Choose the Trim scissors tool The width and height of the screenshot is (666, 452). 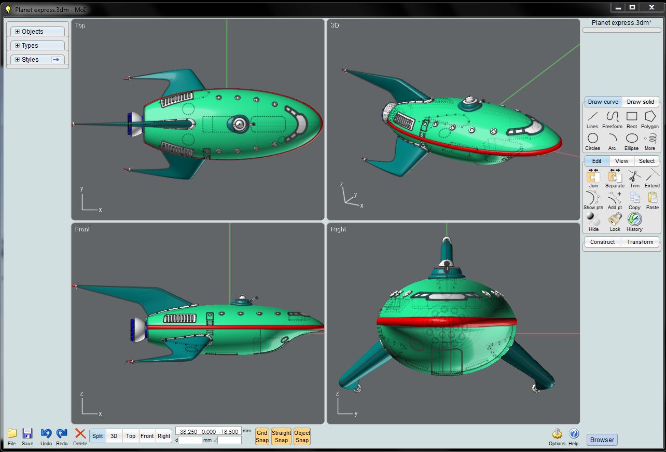click(x=635, y=179)
